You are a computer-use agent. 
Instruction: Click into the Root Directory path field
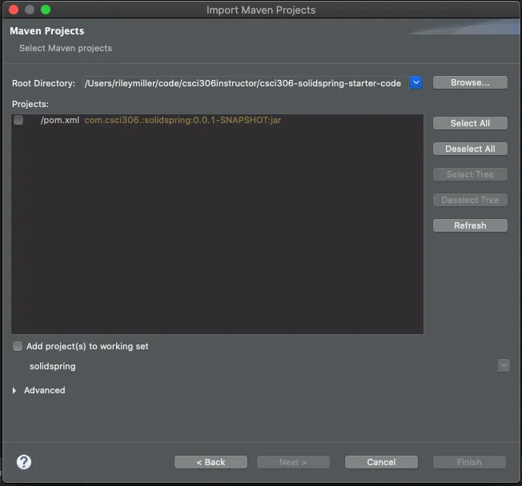pyautogui.click(x=243, y=83)
